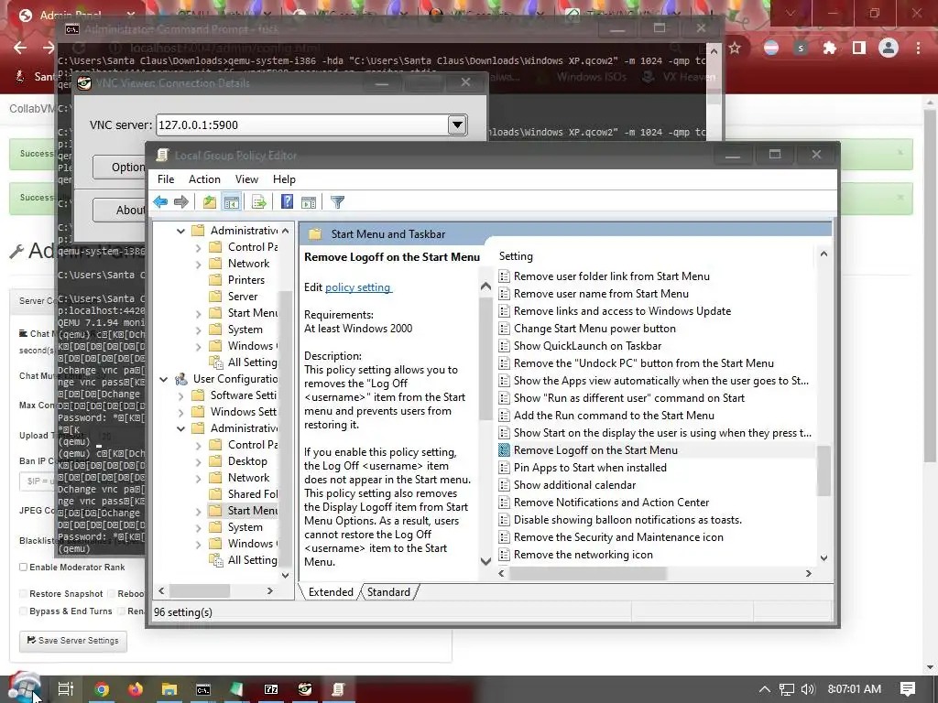Image resolution: width=938 pixels, height=703 pixels.
Task: Expand user Start Menu tree node
Action: tap(198, 511)
